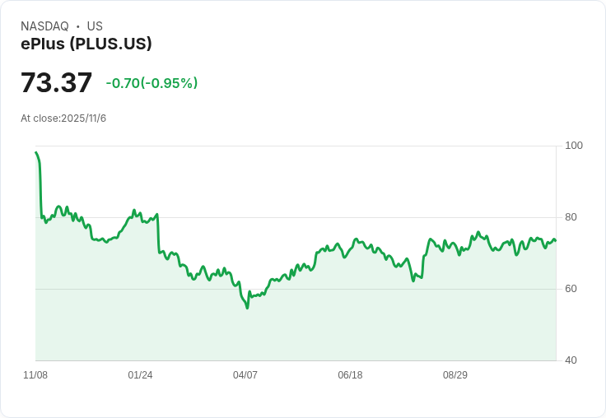The image size is (606, 418).
Task: Click the At close 2025/11/6 timestamp
Action: pos(63,118)
